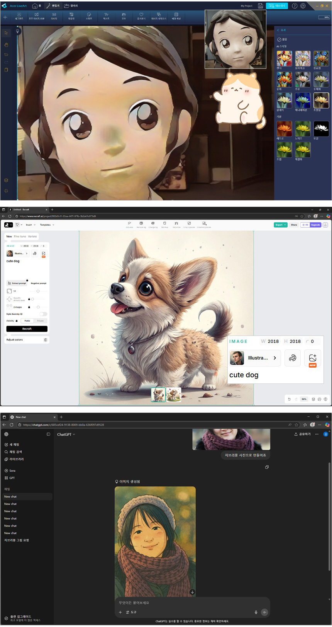The image size is (332, 627).
Task: Click the Vectorize tool in Recraft
Action: click(176, 225)
